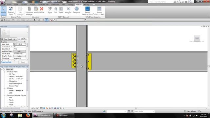Open the help question mark icon
The width and height of the screenshot is (210, 118).
191,2
